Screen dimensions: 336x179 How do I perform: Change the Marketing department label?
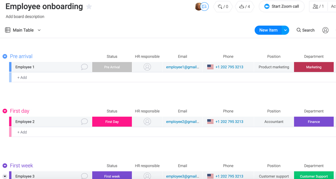(x=314, y=67)
